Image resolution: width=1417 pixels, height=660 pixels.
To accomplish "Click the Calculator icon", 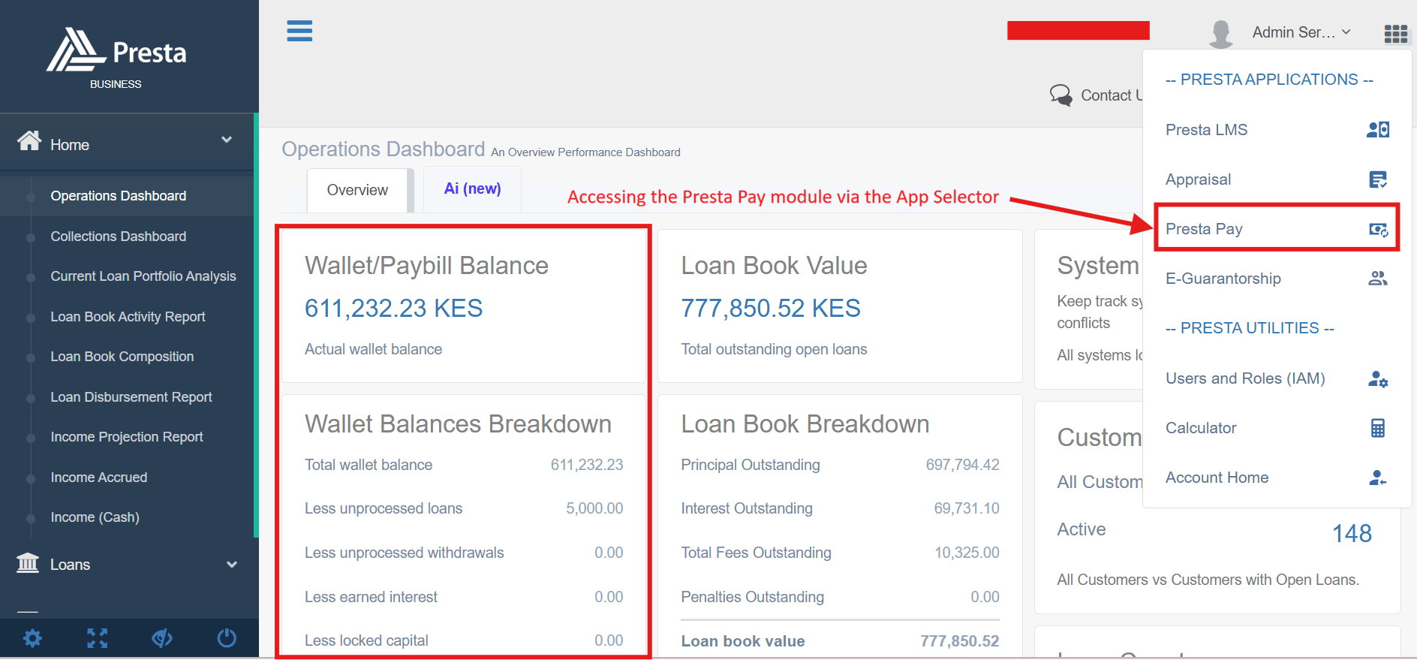I will click(x=1378, y=428).
